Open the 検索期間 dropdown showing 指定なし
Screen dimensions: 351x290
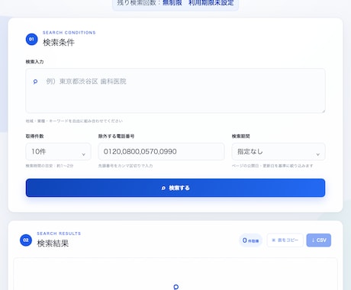279,152
